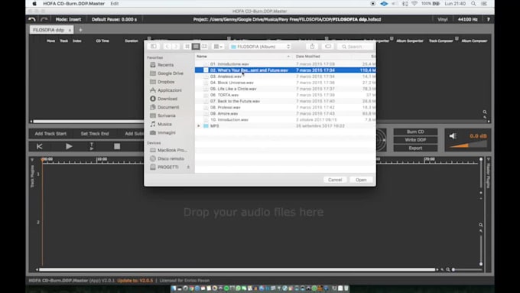Screen dimensions: 520x293
Task: Select file 10. Introduction.wav
Action: 285,120
